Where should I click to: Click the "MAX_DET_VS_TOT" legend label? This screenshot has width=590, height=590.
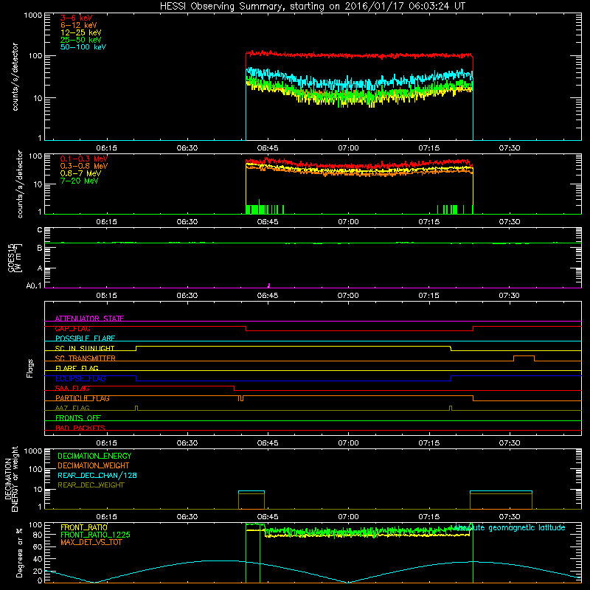click(x=91, y=542)
